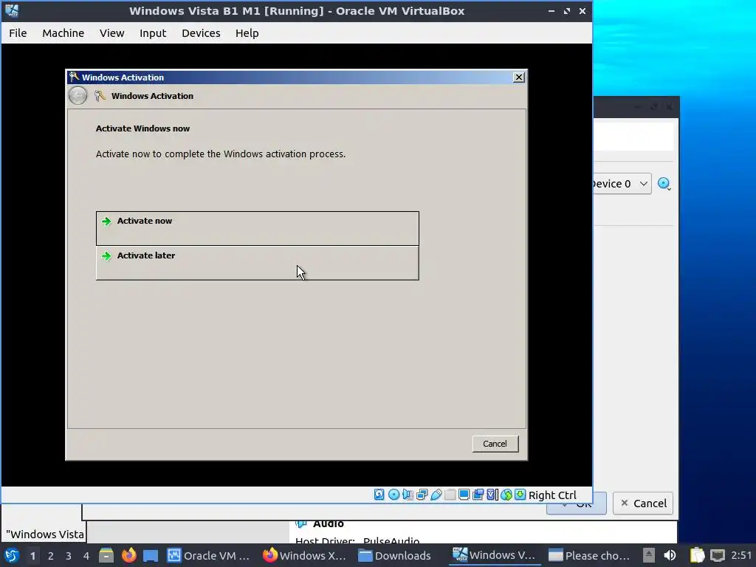
Task: Click the audio status icon in VirtualBox
Action: tap(408, 495)
